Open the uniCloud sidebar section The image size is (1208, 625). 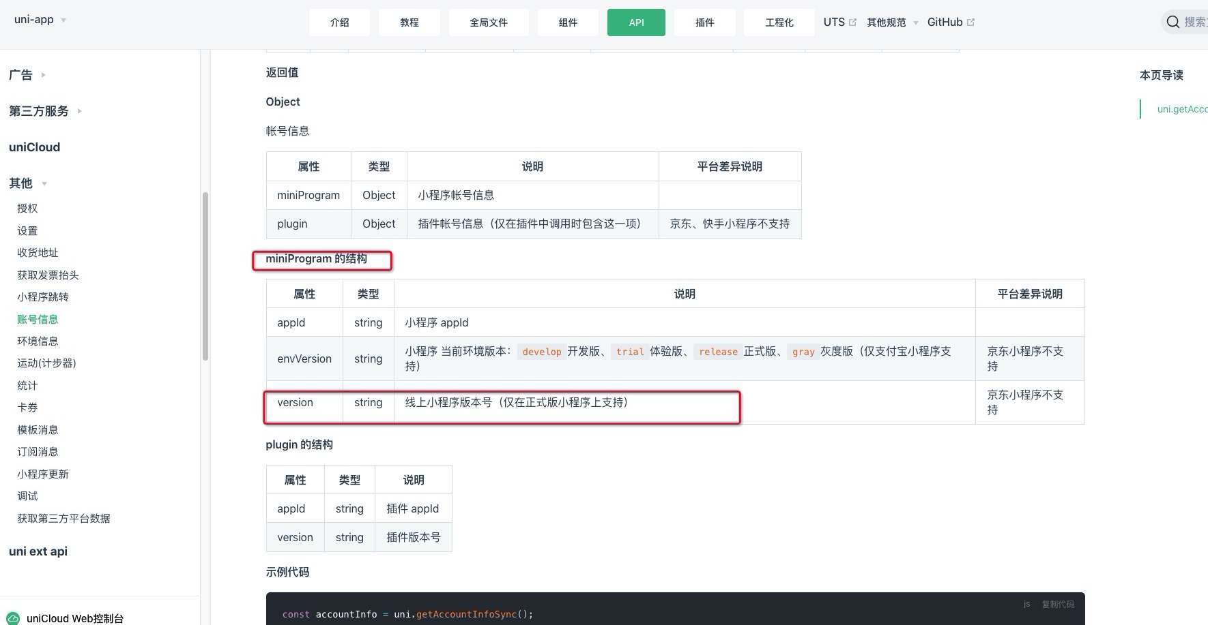(x=35, y=147)
